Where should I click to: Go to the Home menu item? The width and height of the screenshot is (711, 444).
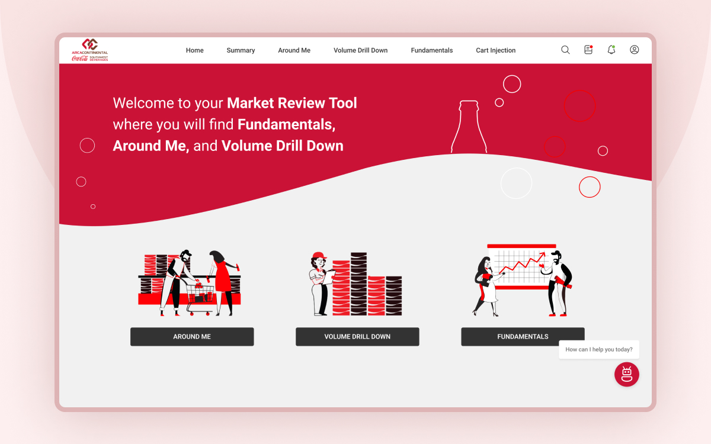click(195, 50)
